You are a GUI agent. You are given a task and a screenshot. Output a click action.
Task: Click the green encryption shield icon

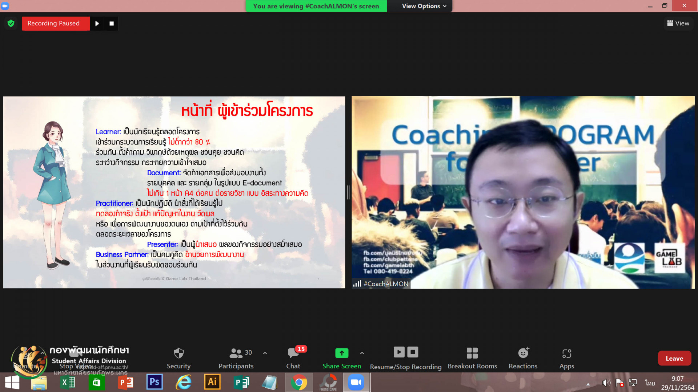pos(11,23)
